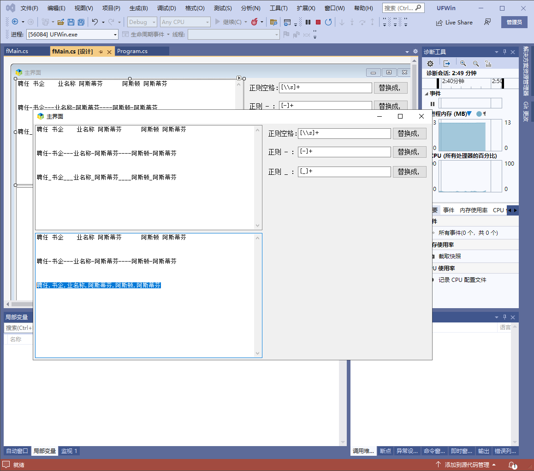Click 替换成, button beside 正则 - in running form
Image resolution: width=534 pixels, height=471 pixels.
(x=409, y=152)
